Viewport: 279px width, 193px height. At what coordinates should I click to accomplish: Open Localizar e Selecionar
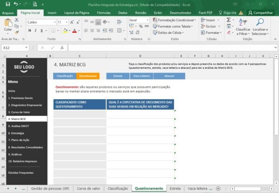tap(260, 27)
